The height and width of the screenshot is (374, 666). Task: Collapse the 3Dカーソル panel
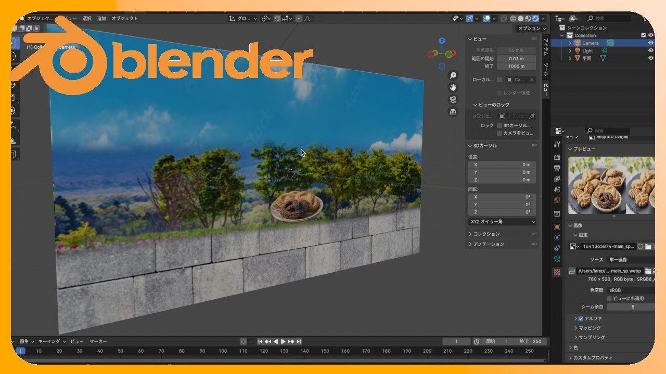[x=470, y=145]
